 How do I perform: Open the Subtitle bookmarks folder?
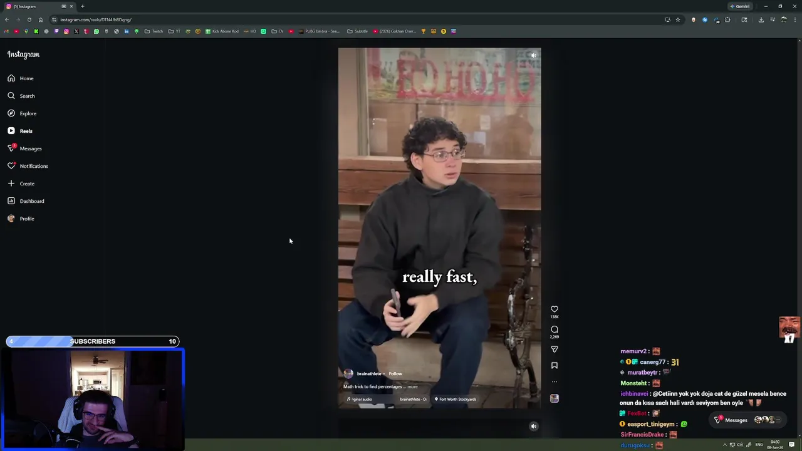pyautogui.click(x=358, y=31)
